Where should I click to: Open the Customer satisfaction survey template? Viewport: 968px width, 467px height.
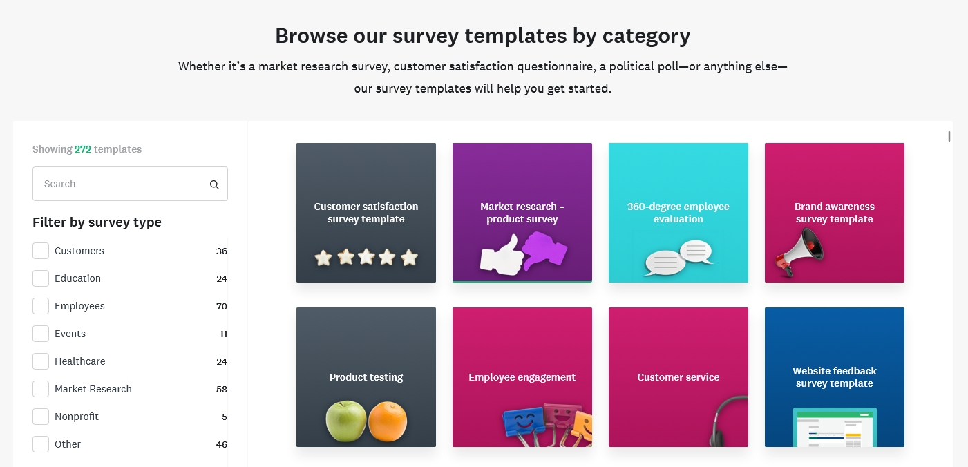coord(366,213)
